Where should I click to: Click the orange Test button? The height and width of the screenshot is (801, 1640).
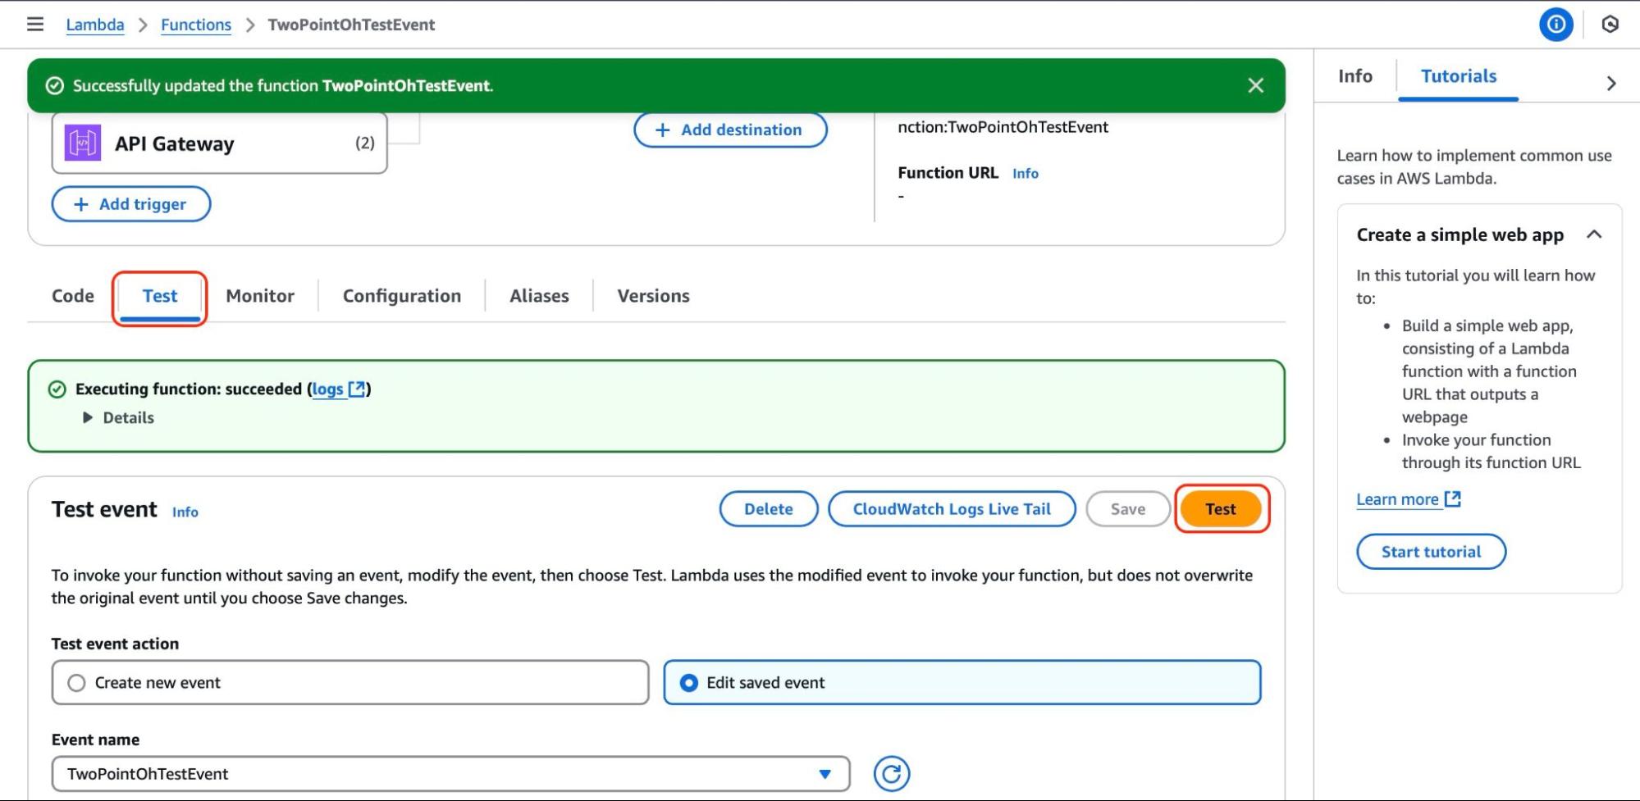click(1221, 509)
